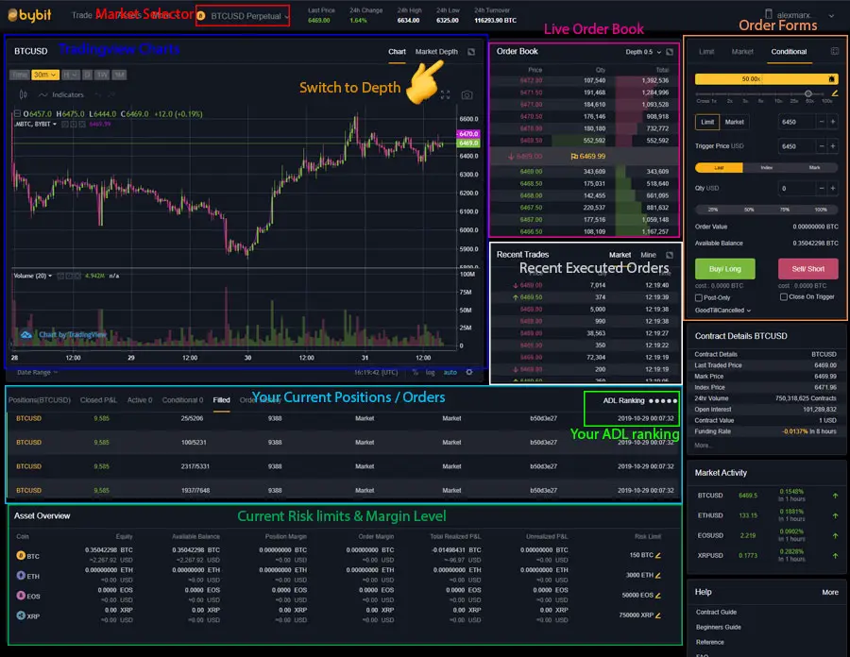Viewport: 850px width, 657px height.
Task: Decrease Trigger Price with minus button
Action: [822, 146]
